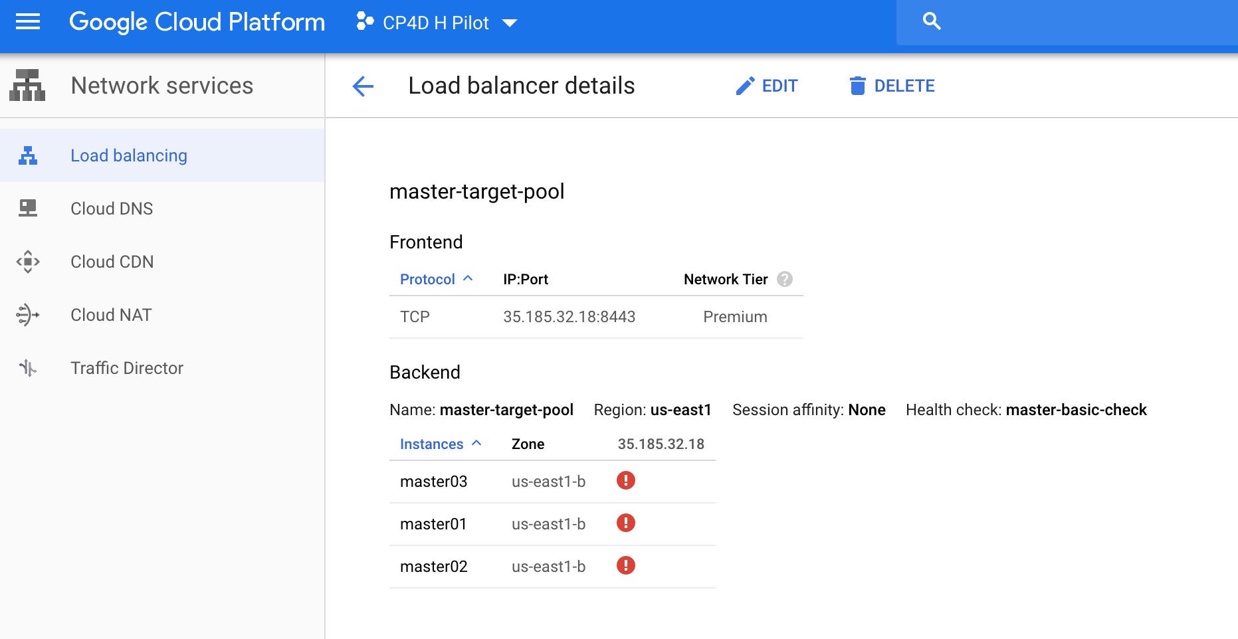
Task: Click the backend name master-target-pool value
Action: (506, 410)
